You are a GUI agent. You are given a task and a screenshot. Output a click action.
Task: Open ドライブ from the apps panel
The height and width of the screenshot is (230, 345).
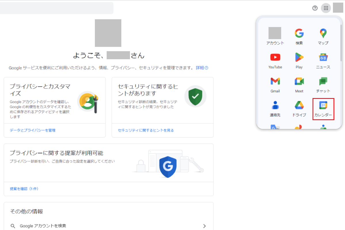(299, 108)
